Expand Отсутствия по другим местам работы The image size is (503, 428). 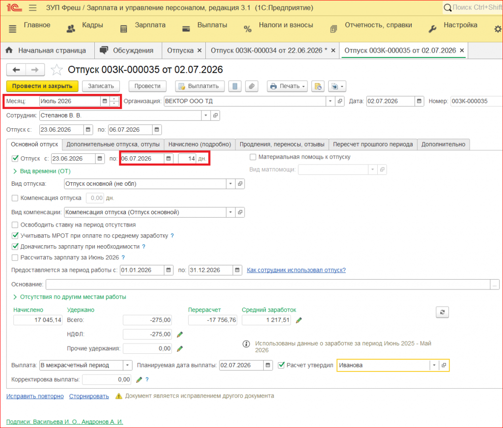pyautogui.click(x=70, y=297)
